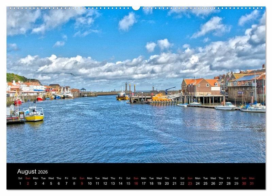
Task: Select Sunday date 23
Action: (190, 183)
